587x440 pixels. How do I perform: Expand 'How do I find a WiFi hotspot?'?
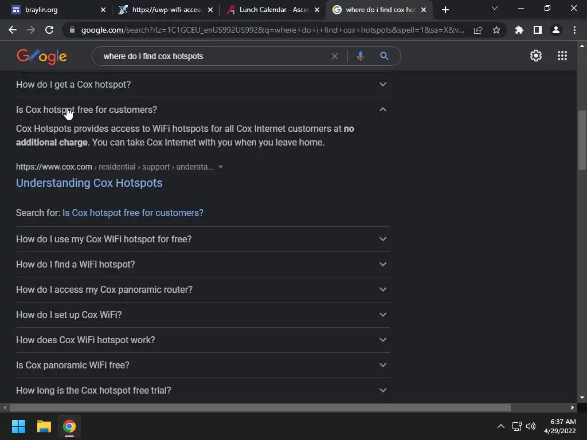pyautogui.click(x=202, y=264)
